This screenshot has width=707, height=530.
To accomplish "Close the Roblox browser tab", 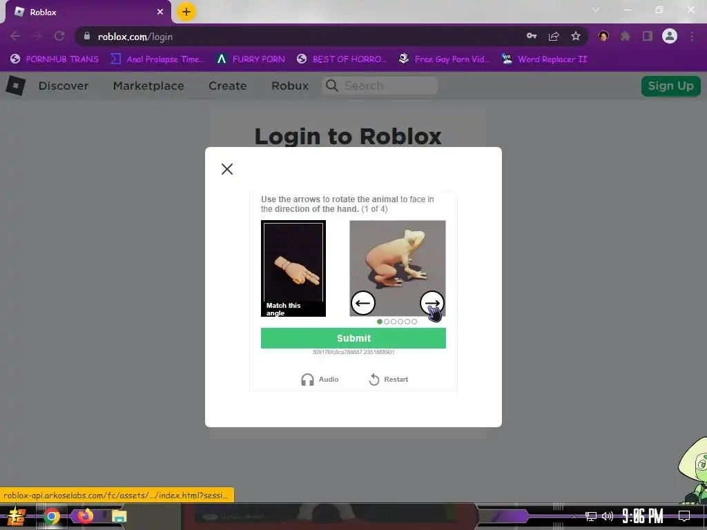I will pos(160,12).
